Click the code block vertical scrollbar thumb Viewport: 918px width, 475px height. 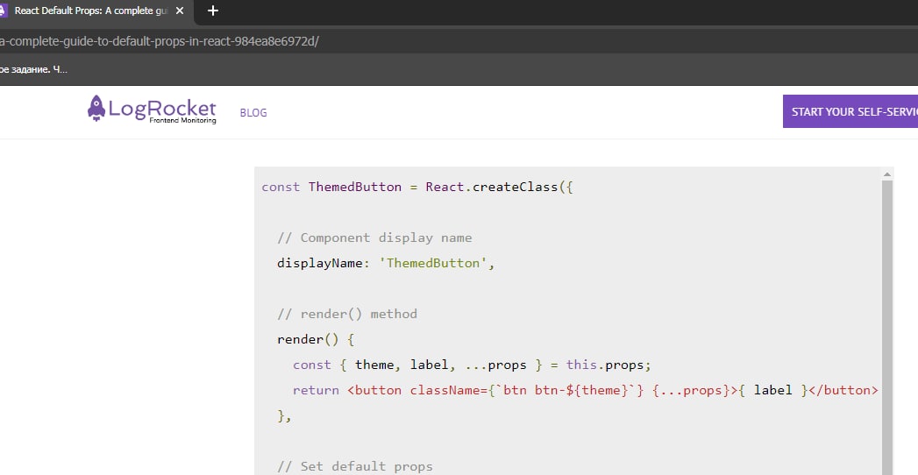[887, 324]
